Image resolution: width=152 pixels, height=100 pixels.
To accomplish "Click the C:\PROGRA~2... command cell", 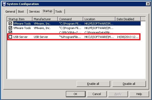I will click(x=70, y=32).
